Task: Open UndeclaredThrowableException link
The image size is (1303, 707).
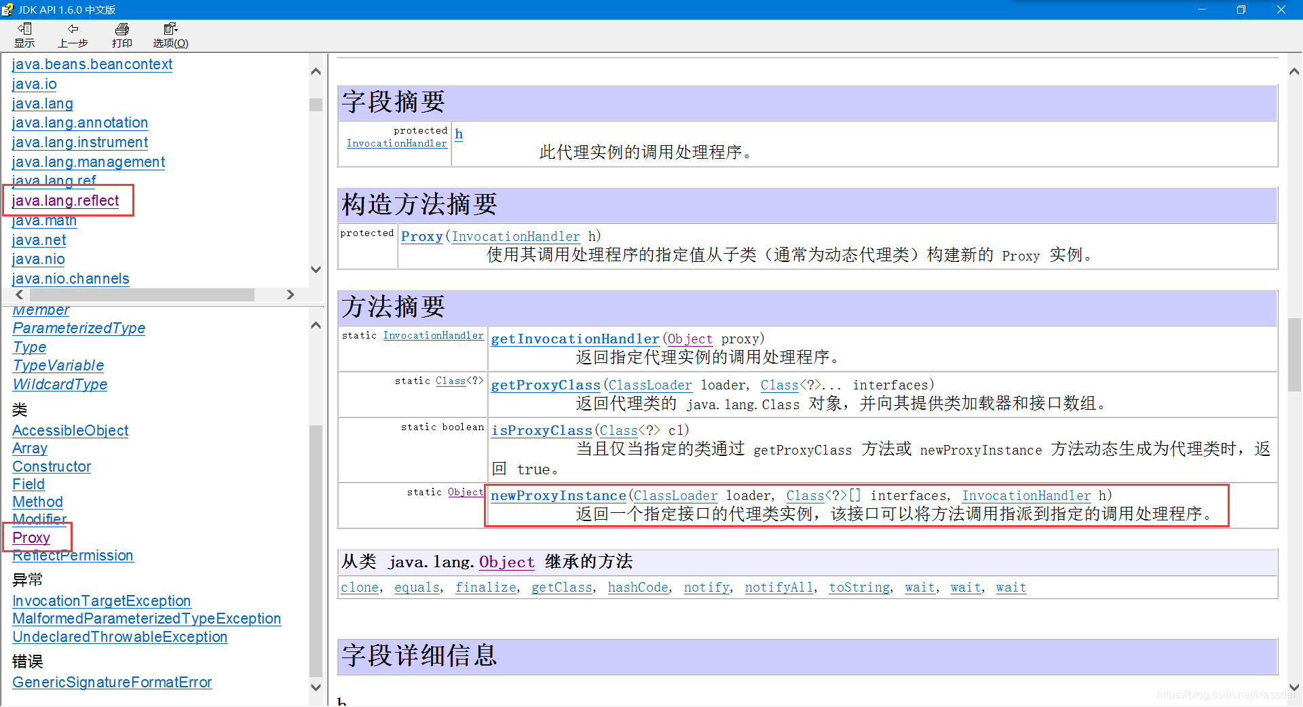Action: coord(120,637)
